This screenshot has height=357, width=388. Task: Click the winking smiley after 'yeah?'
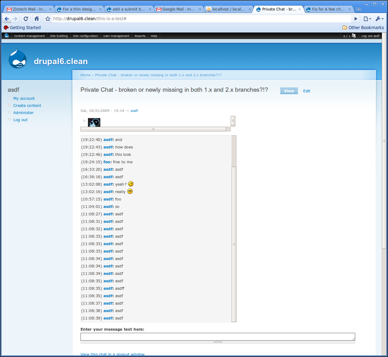click(131, 184)
